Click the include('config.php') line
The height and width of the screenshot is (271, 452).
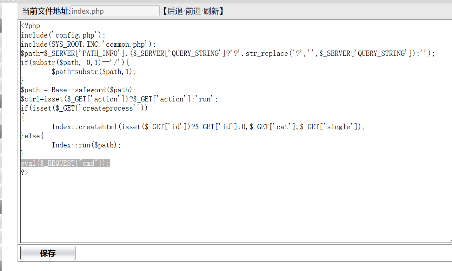click(x=63, y=35)
